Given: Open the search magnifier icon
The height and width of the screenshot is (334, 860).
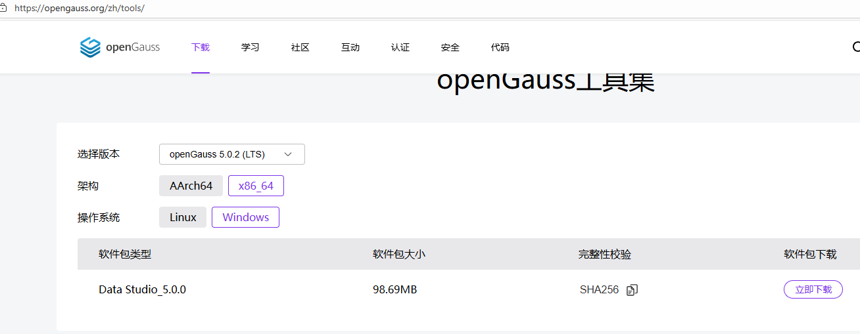Looking at the screenshot, I should [856, 47].
